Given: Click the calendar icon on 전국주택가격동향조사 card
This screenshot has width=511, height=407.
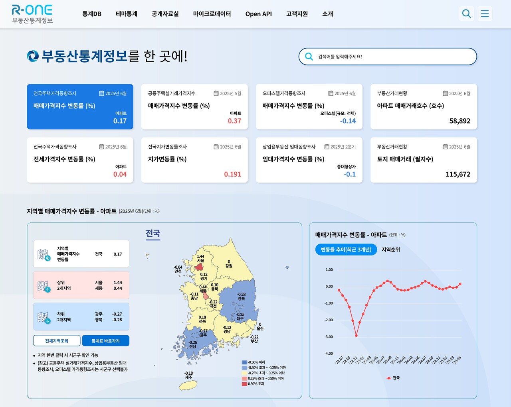Looking at the screenshot, I should point(101,93).
